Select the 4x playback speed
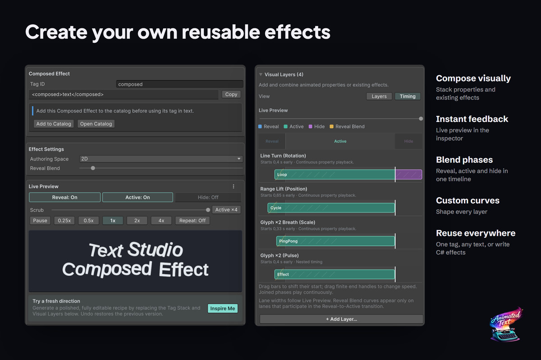Viewport: 541px width, 360px height. 161,220
